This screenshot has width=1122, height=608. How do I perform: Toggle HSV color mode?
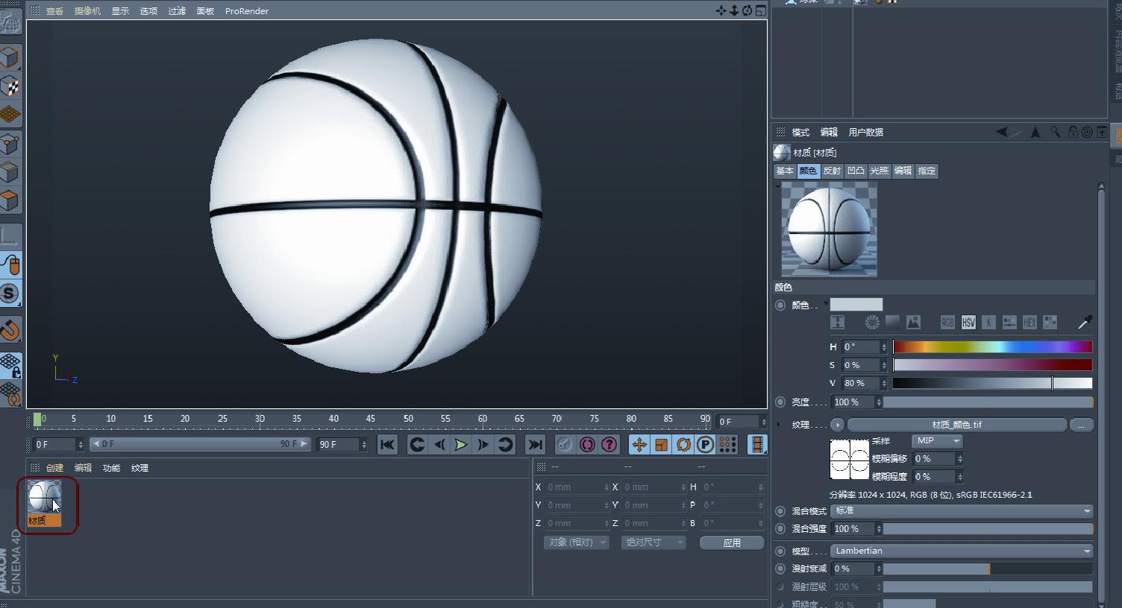[968, 322]
